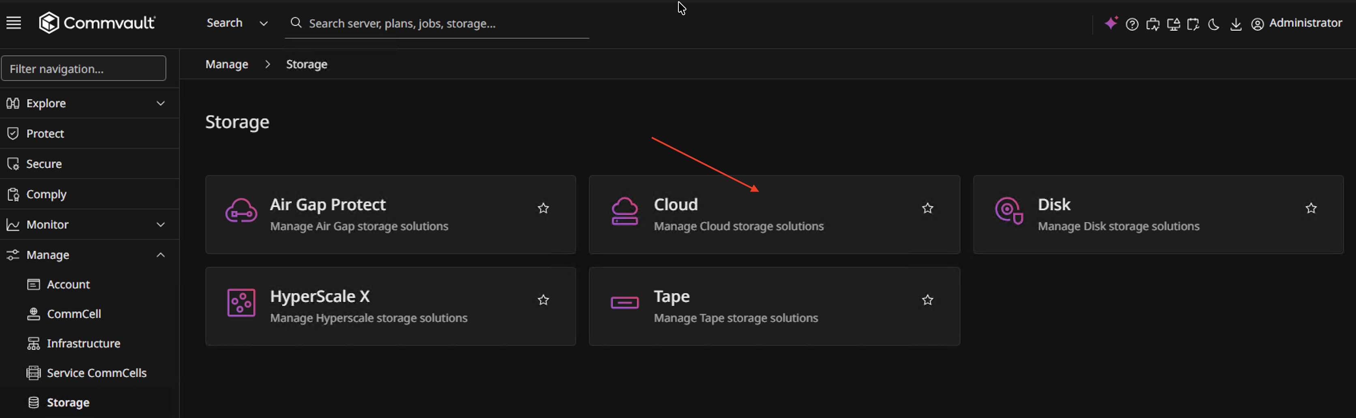Toggle dark mode with the moon icon
This screenshot has width=1356, height=418.
[x=1214, y=24]
